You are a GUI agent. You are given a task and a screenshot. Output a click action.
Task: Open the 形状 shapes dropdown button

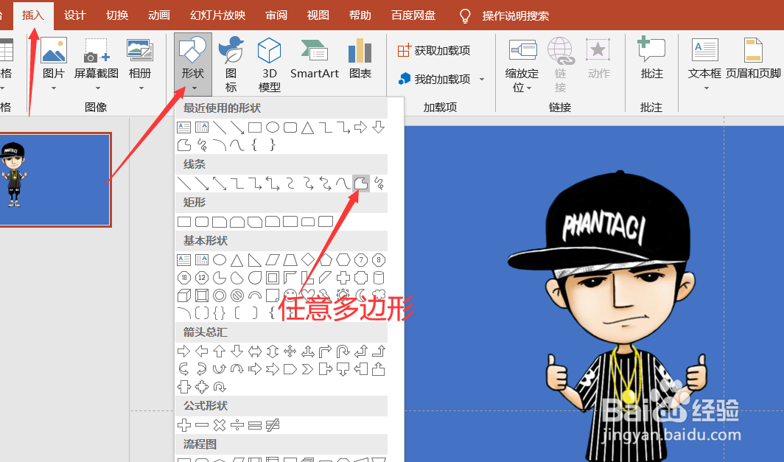[x=193, y=64]
